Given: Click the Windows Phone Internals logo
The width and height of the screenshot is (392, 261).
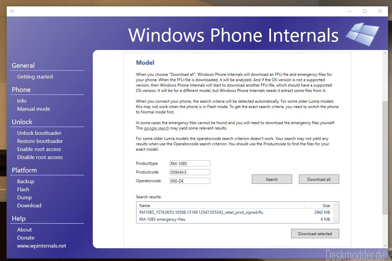Looking at the screenshot, I should click(x=362, y=34).
